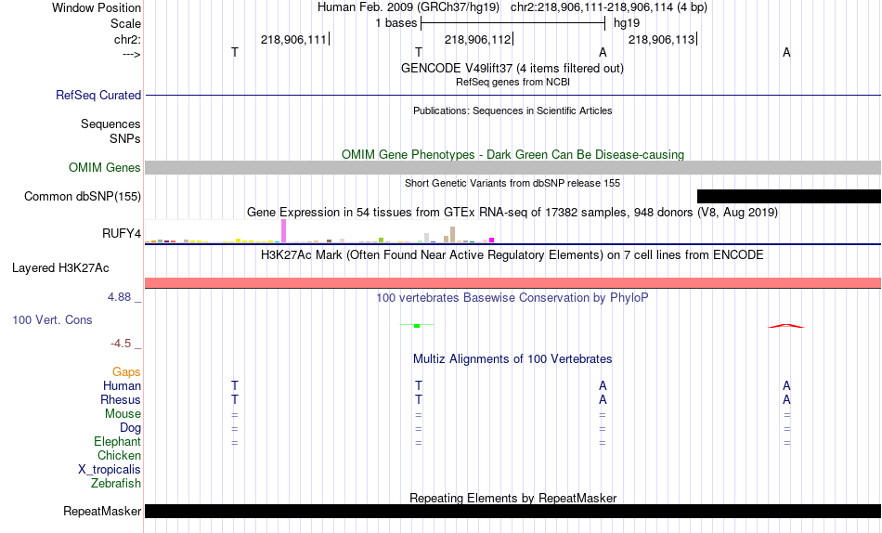This screenshot has width=882, height=533.
Task: Click position label 218,906,113
Action: [661, 39]
